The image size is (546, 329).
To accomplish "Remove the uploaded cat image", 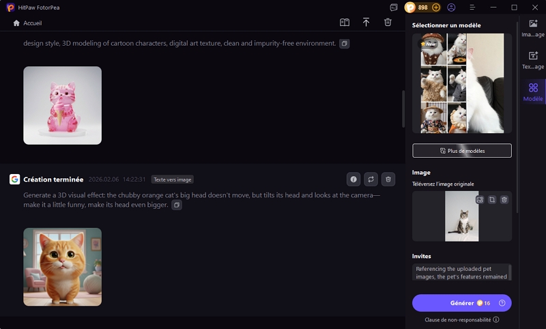I will point(504,199).
